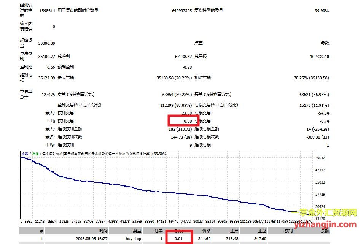Click the green 净值 legend label
The height and width of the screenshot is (244, 363).
pyautogui.click(x=35, y=154)
